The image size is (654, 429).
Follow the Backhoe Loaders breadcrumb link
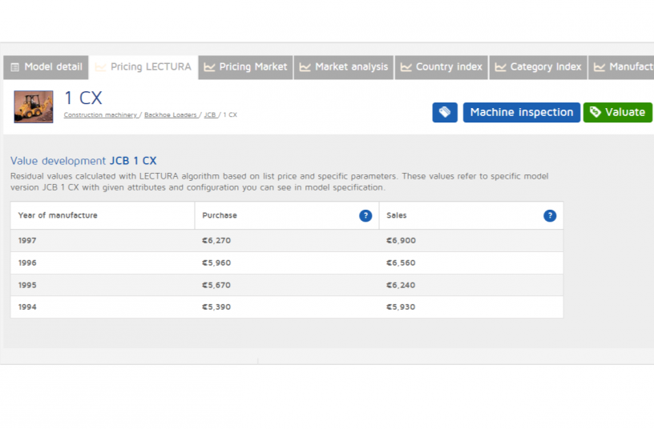[x=171, y=115]
